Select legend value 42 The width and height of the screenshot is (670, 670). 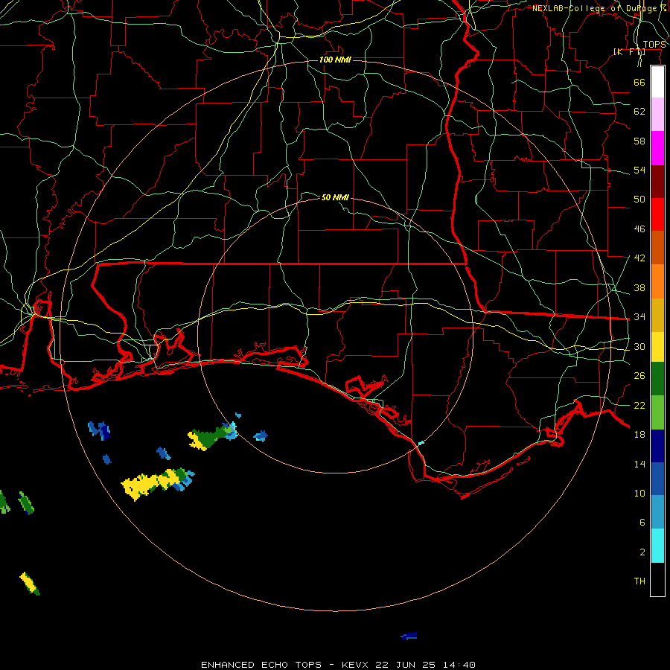(x=639, y=258)
